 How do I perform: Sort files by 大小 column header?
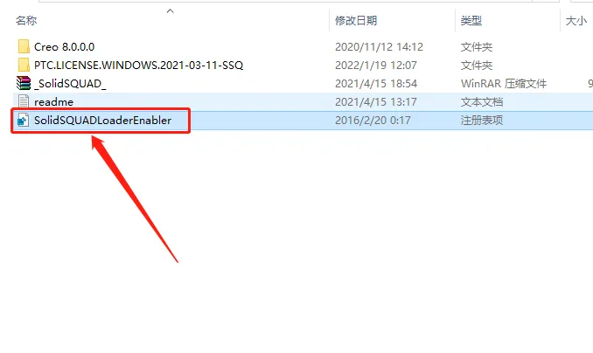pos(576,20)
